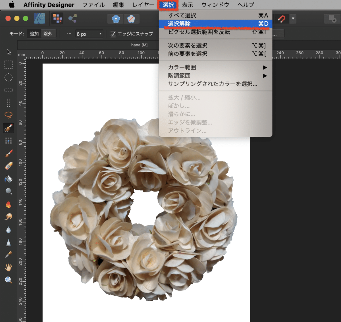This screenshot has height=322, width=341.
Task: Select the Color Picker eyedropper tool
Action: tap(9, 255)
